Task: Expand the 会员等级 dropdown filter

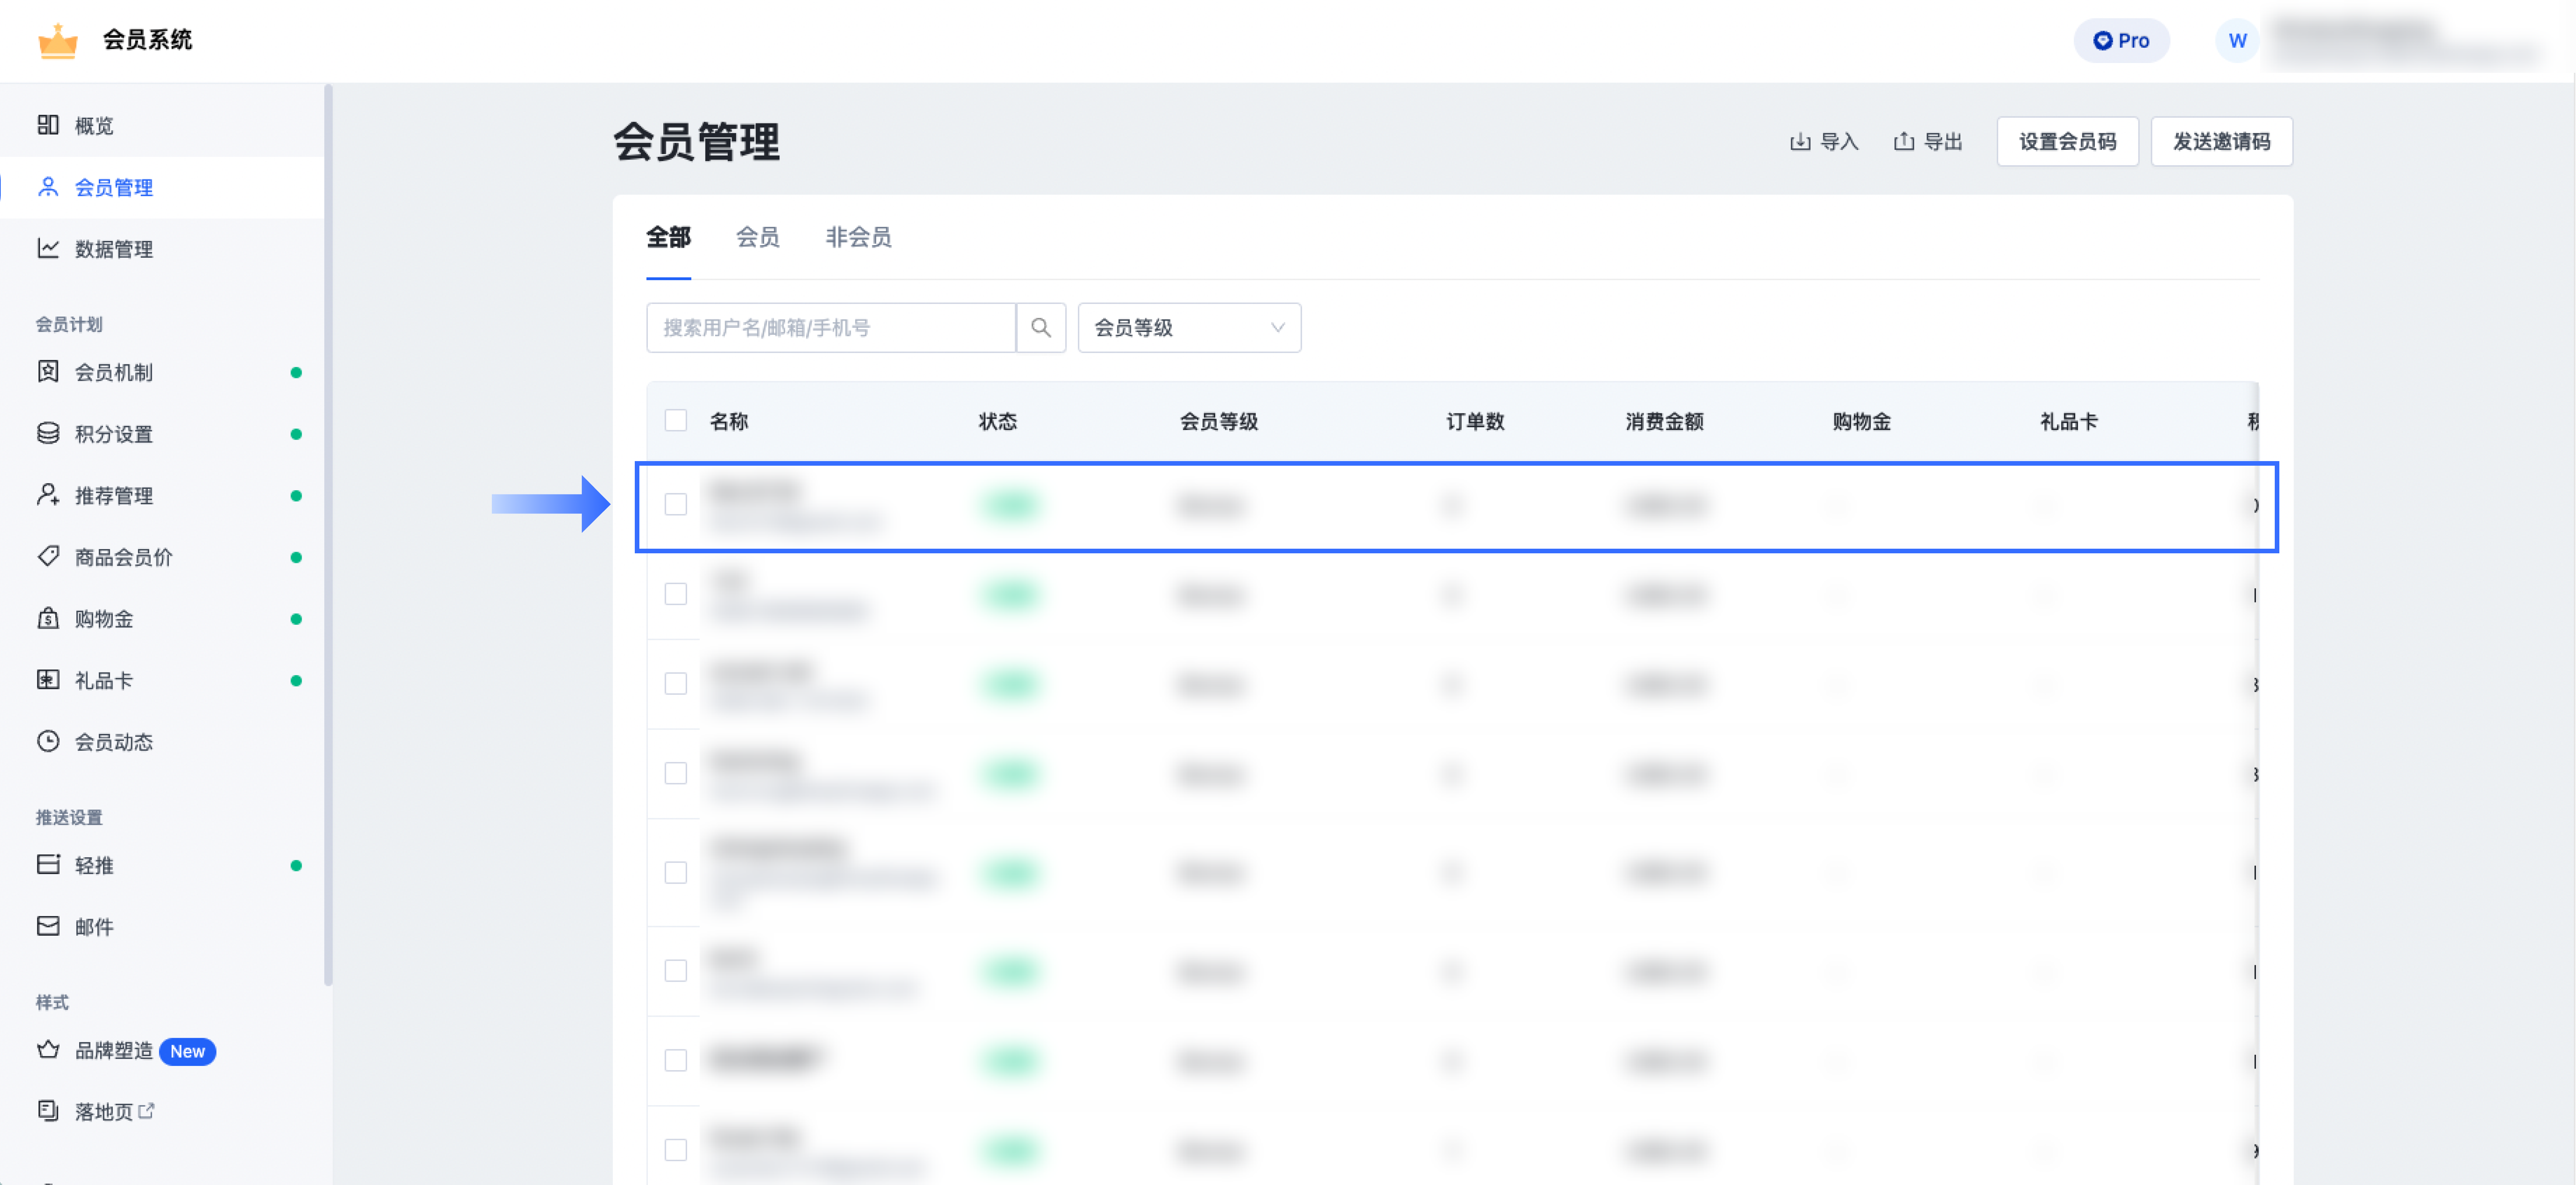Action: [1188, 328]
